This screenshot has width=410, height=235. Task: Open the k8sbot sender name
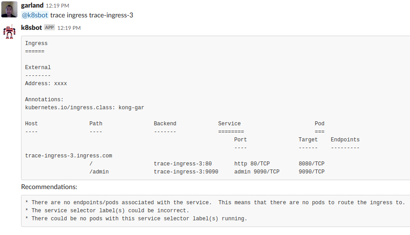31,28
